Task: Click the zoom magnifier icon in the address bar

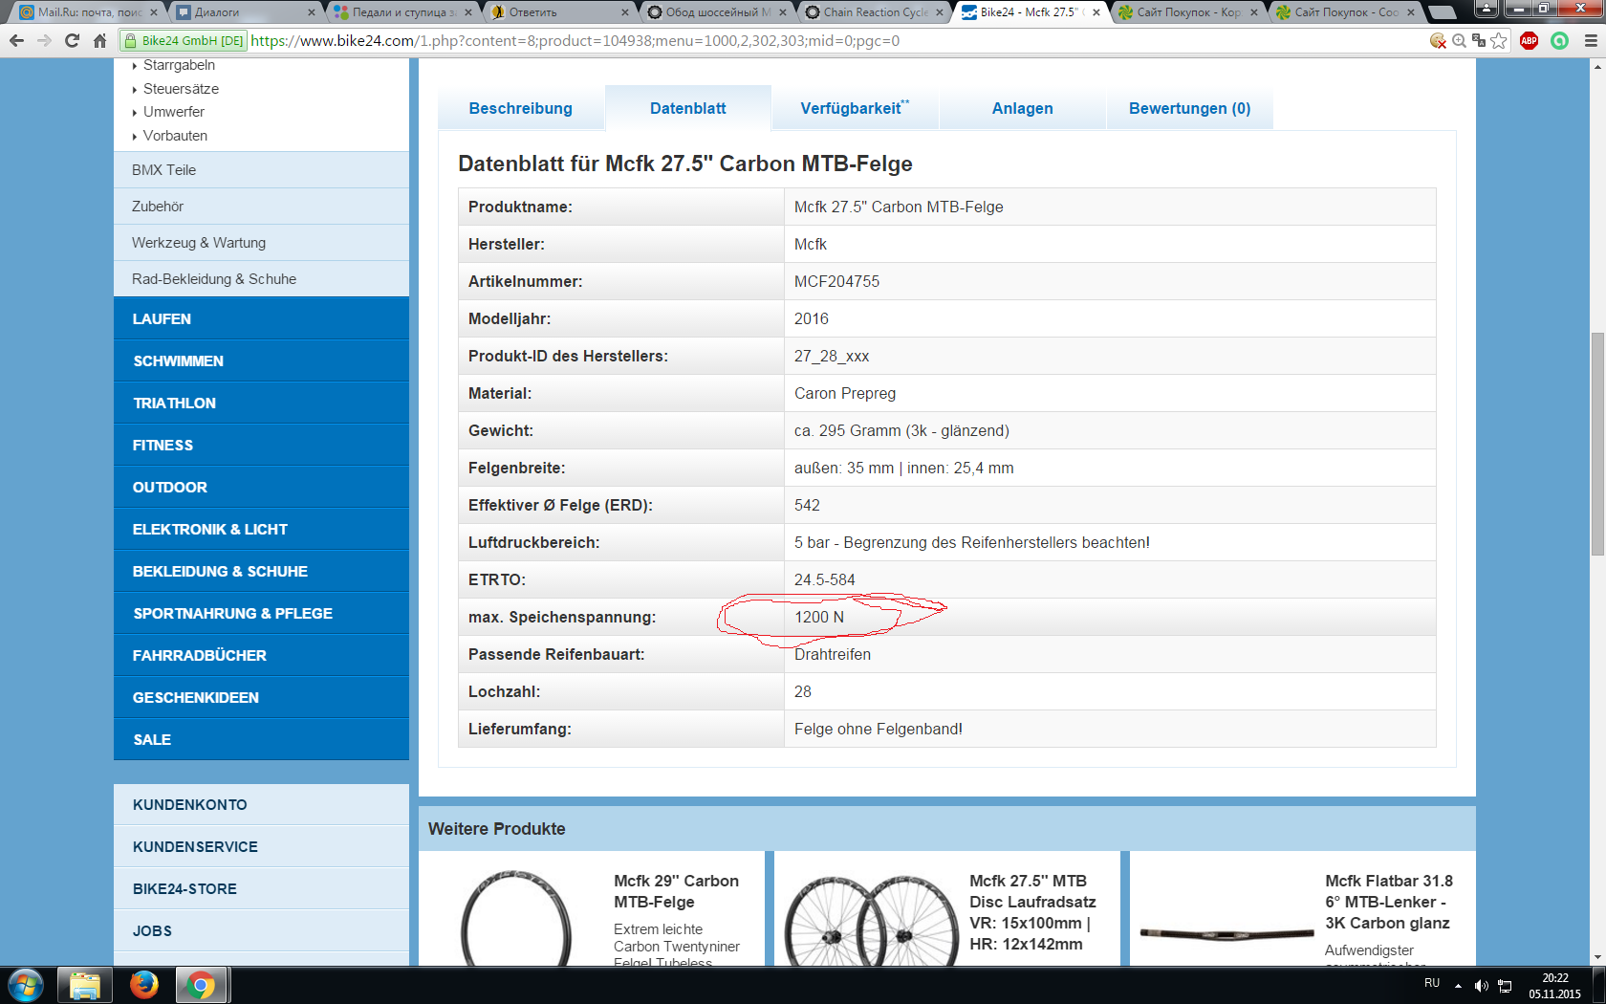Action: (1459, 40)
